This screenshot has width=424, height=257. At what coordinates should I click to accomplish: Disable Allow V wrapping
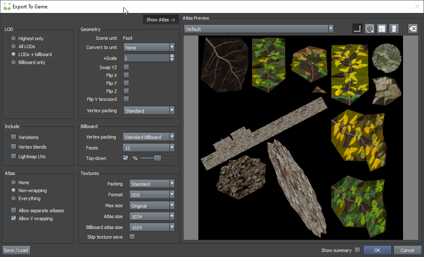tap(14, 218)
